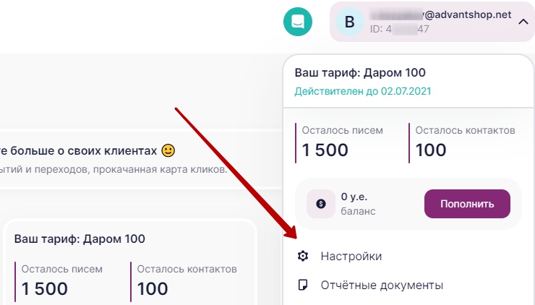This screenshot has width=535, height=305.
Task: Click the Настройки gear icon
Action: pos(304,256)
